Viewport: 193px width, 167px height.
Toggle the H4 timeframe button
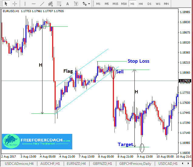(141, 4)
